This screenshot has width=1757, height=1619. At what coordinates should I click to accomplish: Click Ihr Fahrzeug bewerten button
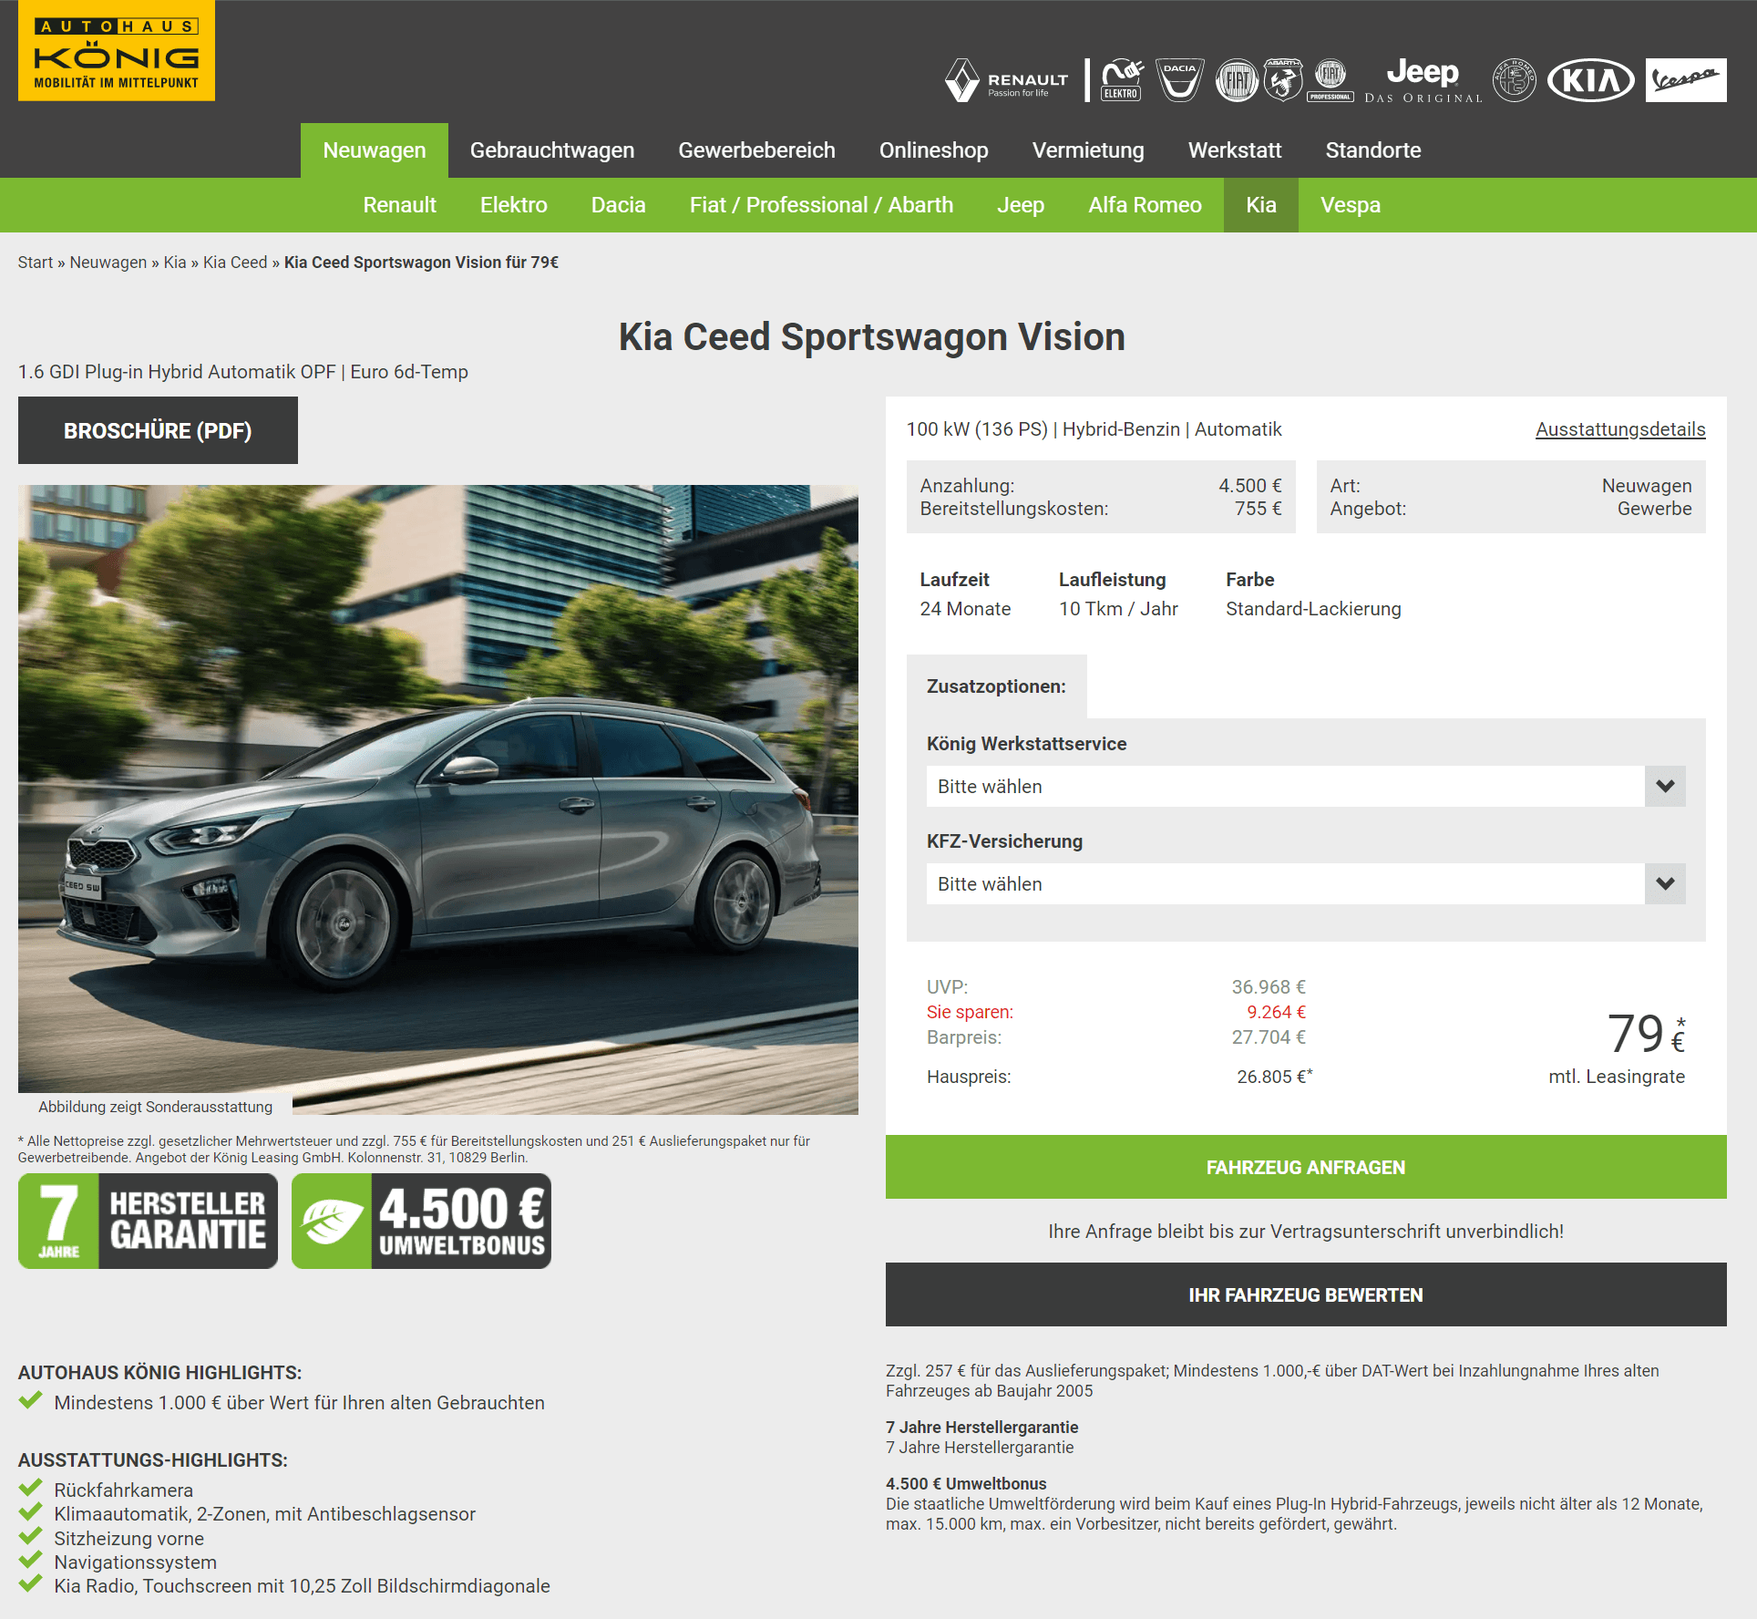click(x=1306, y=1294)
